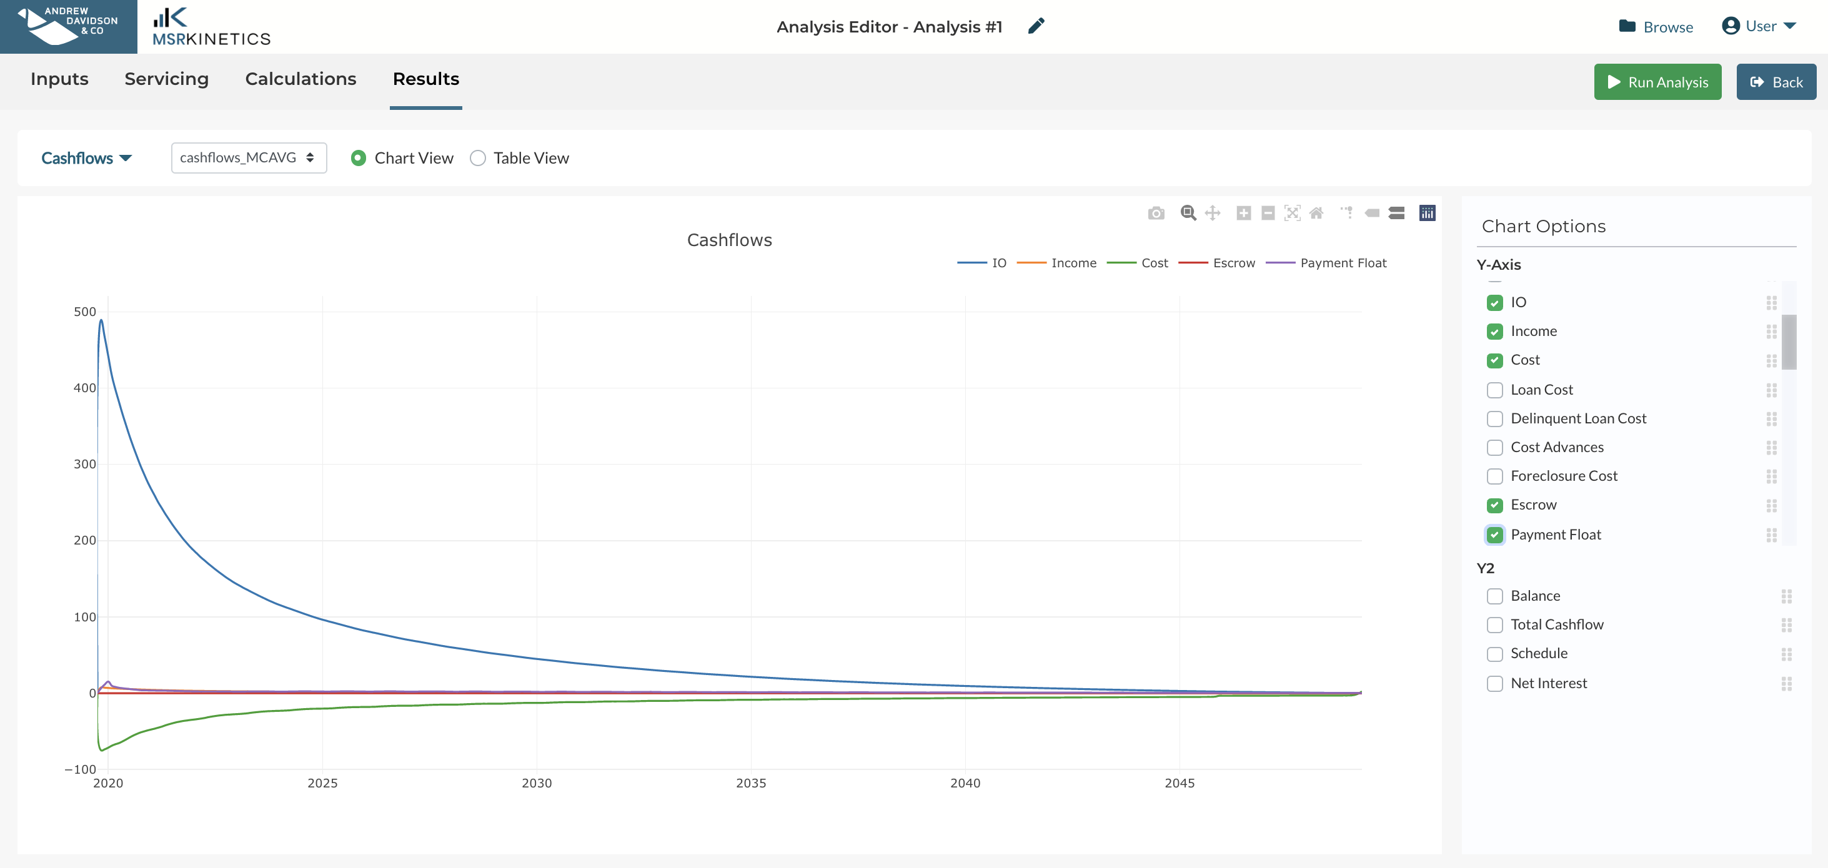Click the Cashflows chart title
This screenshot has width=1828, height=868.
point(729,240)
